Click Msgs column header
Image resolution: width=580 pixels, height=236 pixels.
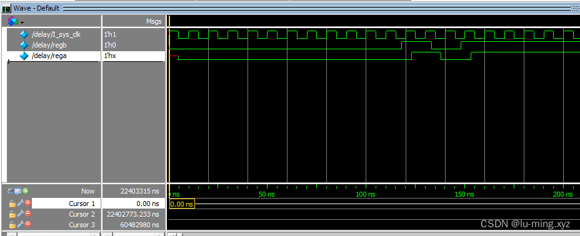click(x=154, y=21)
